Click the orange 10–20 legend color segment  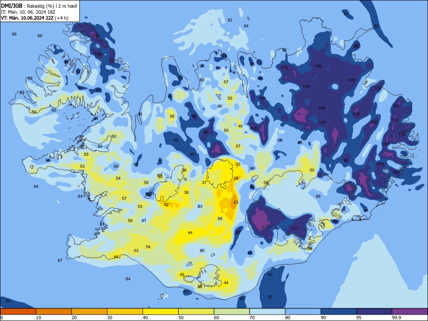click(x=54, y=312)
